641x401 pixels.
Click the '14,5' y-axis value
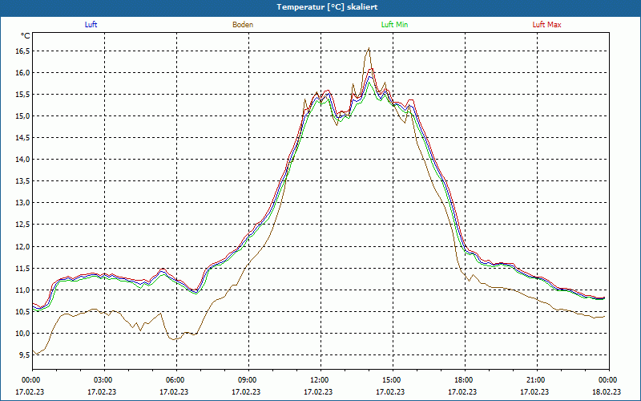coord(23,138)
